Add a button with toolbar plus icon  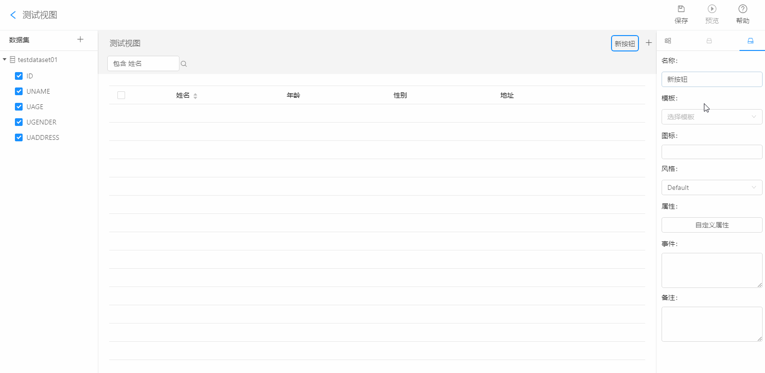click(x=649, y=43)
